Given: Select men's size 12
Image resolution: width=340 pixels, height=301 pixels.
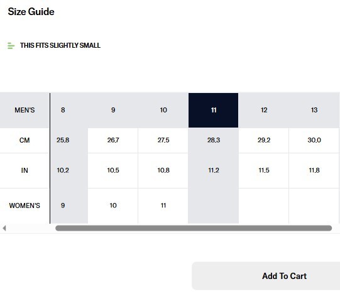Looking at the screenshot, I should [x=264, y=110].
